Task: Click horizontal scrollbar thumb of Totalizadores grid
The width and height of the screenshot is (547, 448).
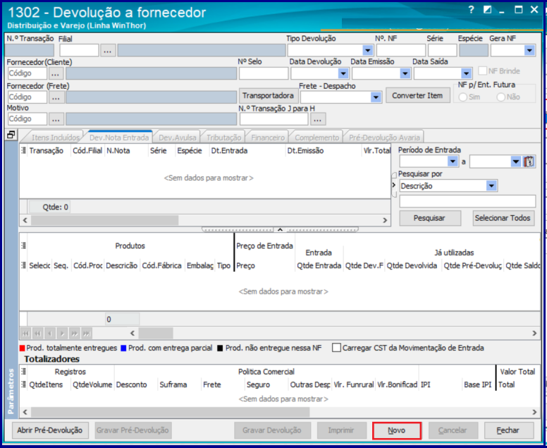Action: pos(171,412)
